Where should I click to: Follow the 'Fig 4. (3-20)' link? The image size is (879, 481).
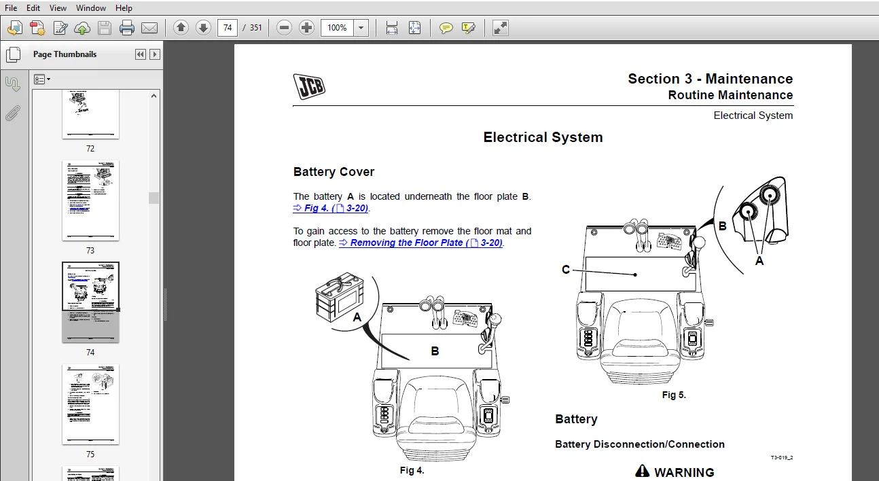pos(331,209)
